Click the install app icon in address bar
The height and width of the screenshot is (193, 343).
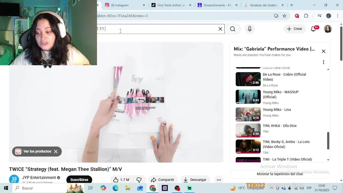(x=276, y=16)
